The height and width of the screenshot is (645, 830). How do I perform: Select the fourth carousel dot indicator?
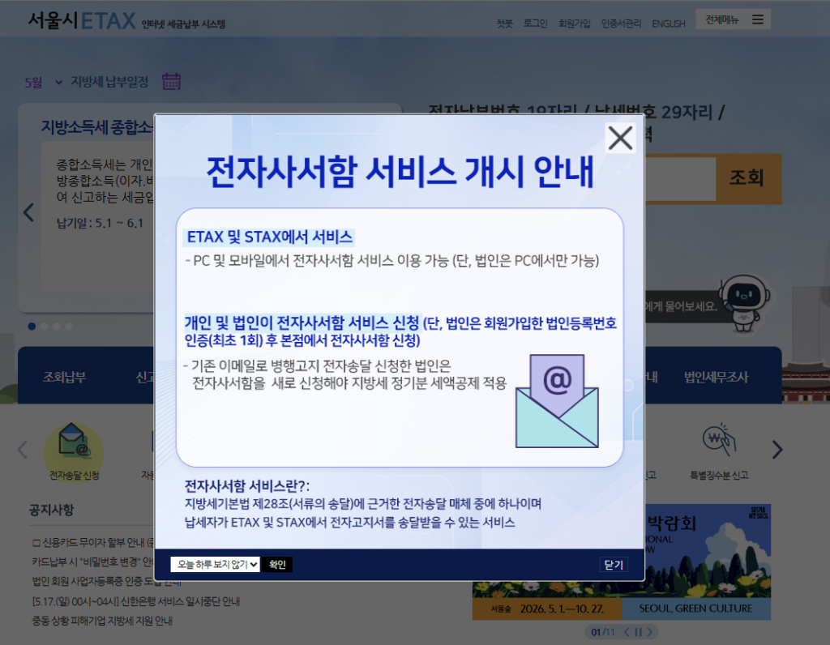coord(68,326)
